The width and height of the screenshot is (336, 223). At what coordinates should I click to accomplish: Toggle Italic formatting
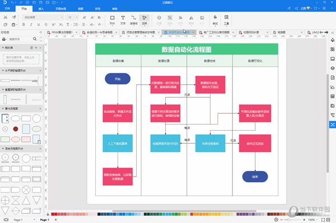pos(31,25)
